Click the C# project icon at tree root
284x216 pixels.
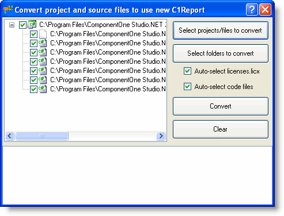coord(32,25)
